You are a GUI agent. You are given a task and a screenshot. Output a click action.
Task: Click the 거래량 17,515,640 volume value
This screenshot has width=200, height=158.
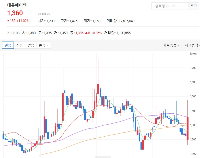[x=121, y=21]
